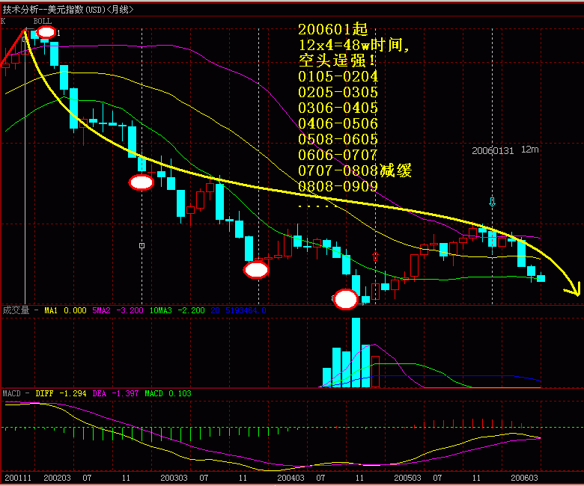Select the BOLL indicator label

click(42, 21)
